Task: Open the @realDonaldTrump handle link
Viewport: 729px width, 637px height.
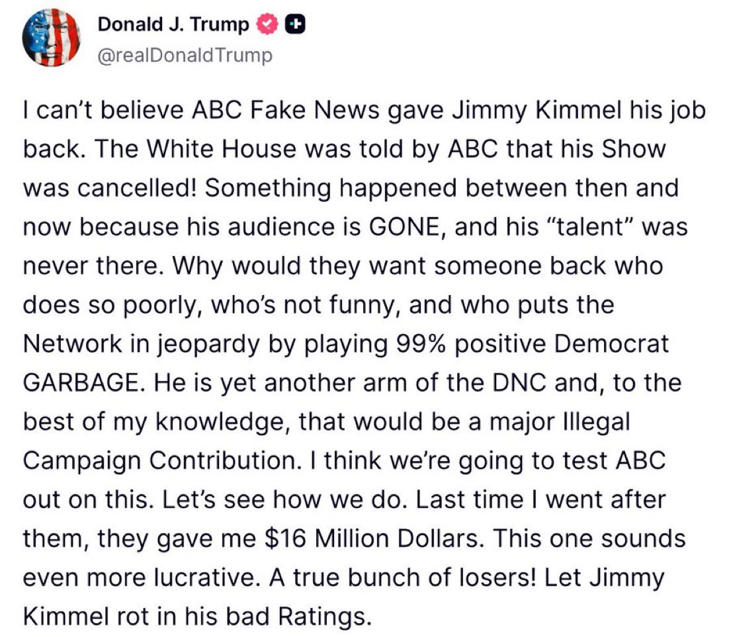Action: click(185, 56)
